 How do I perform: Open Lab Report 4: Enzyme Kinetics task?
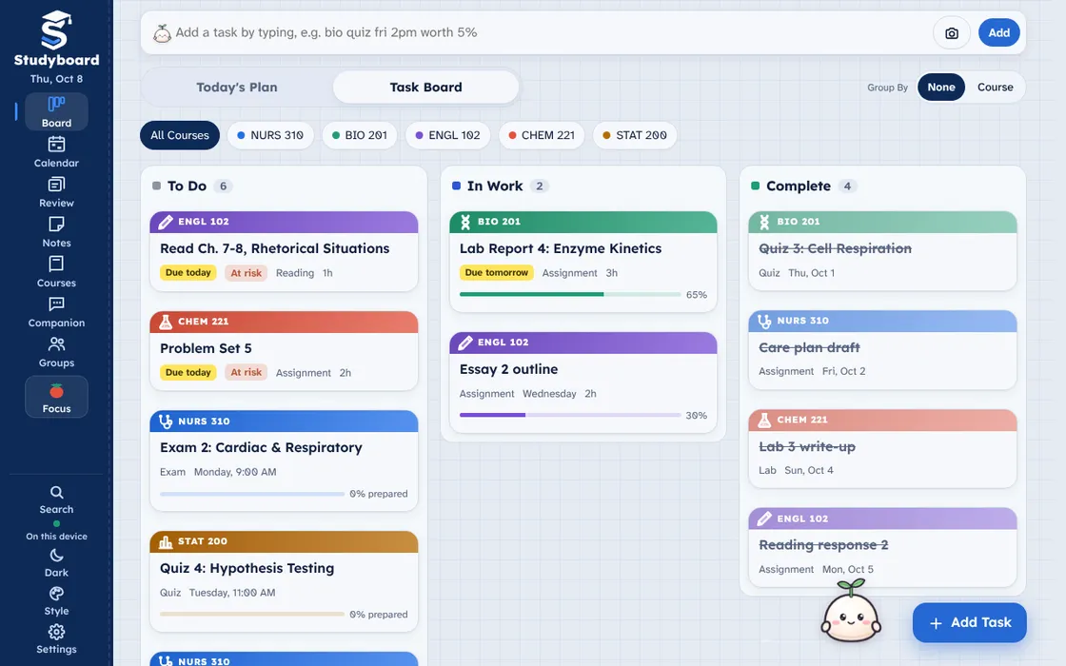[583, 262]
